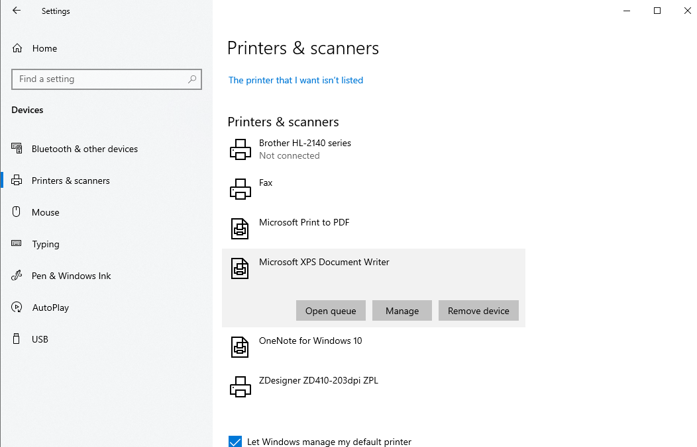The image size is (697, 447).
Task: Open the Bluetooth & other devices page
Action: click(x=84, y=149)
